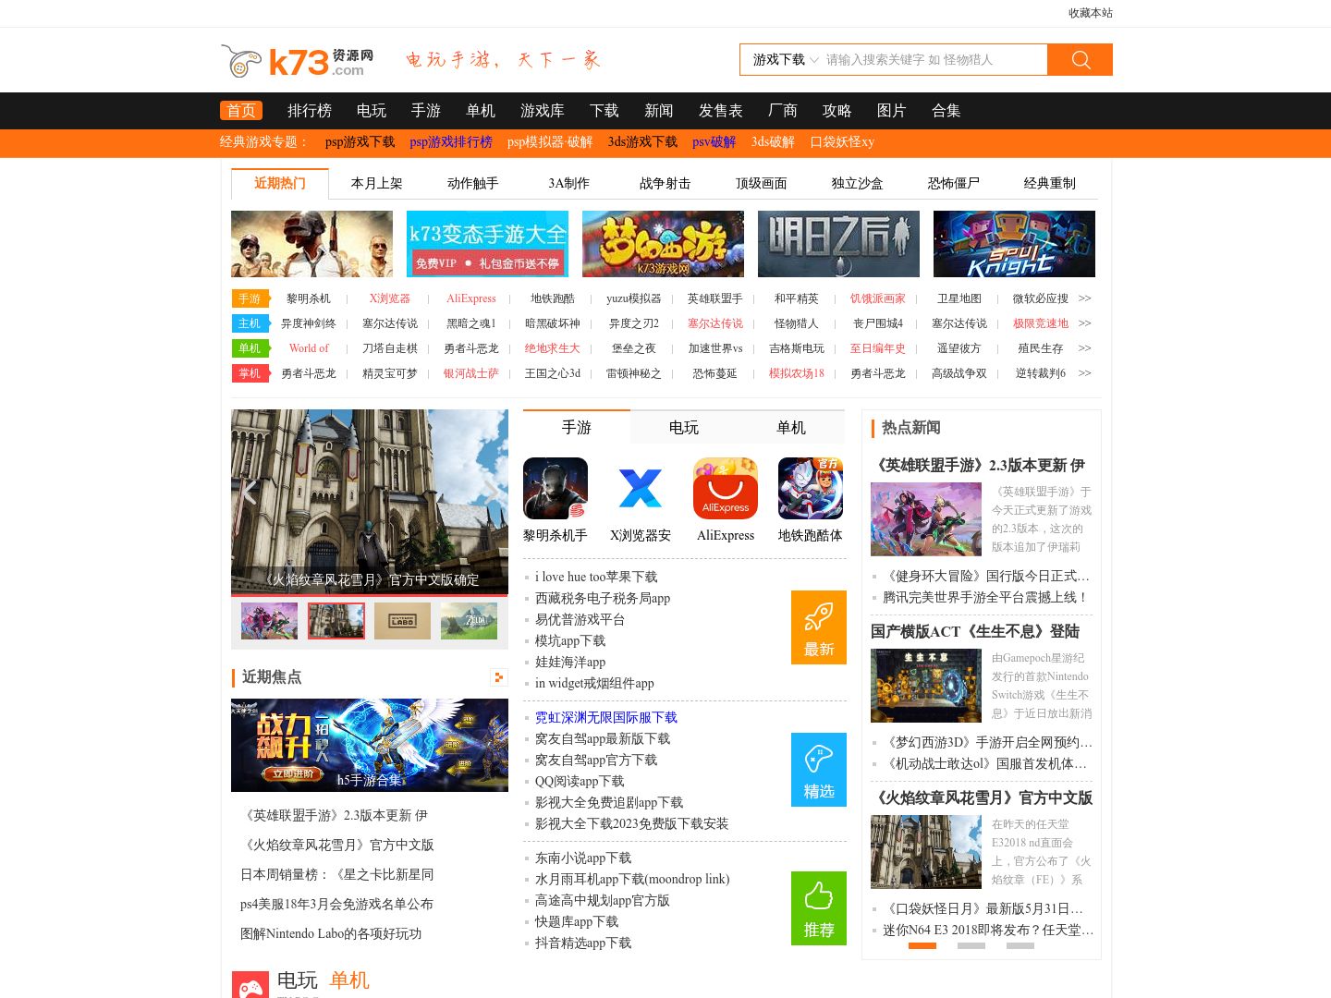Switch to the 3A制作 tab
The image size is (1331, 998).
(569, 183)
